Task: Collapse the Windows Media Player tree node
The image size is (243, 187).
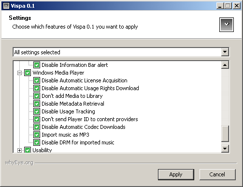Action: [19, 73]
